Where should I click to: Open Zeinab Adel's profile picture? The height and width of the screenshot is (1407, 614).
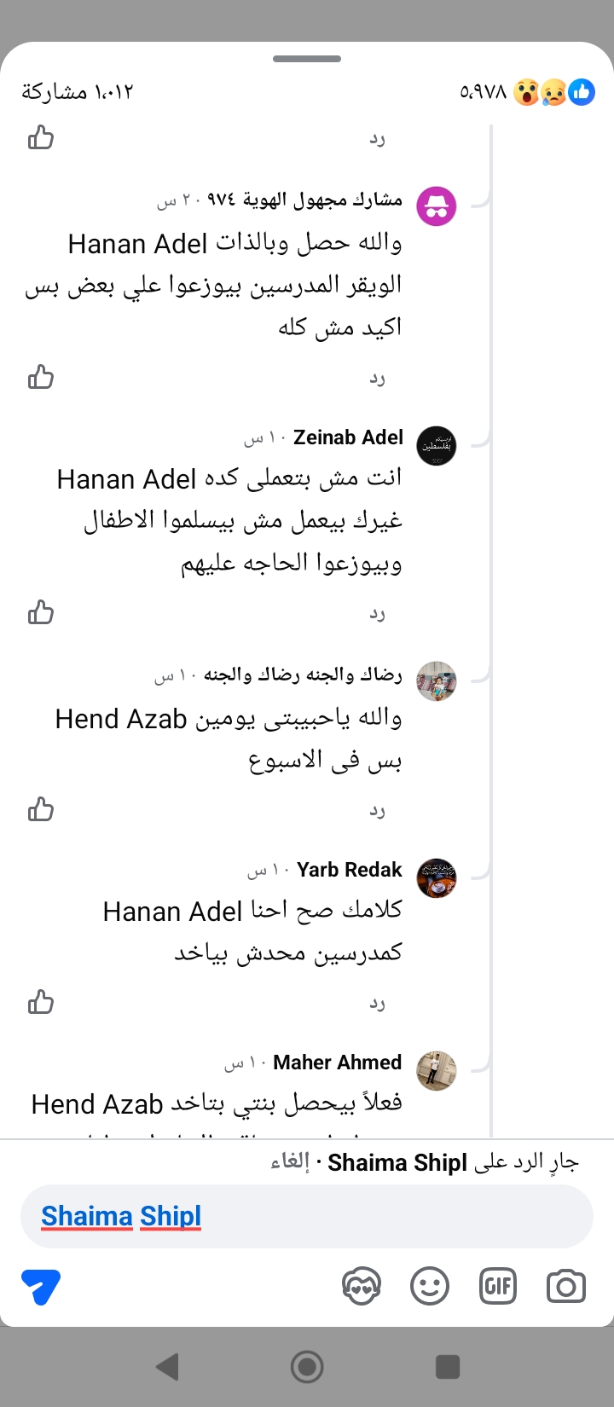pyautogui.click(x=437, y=445)
